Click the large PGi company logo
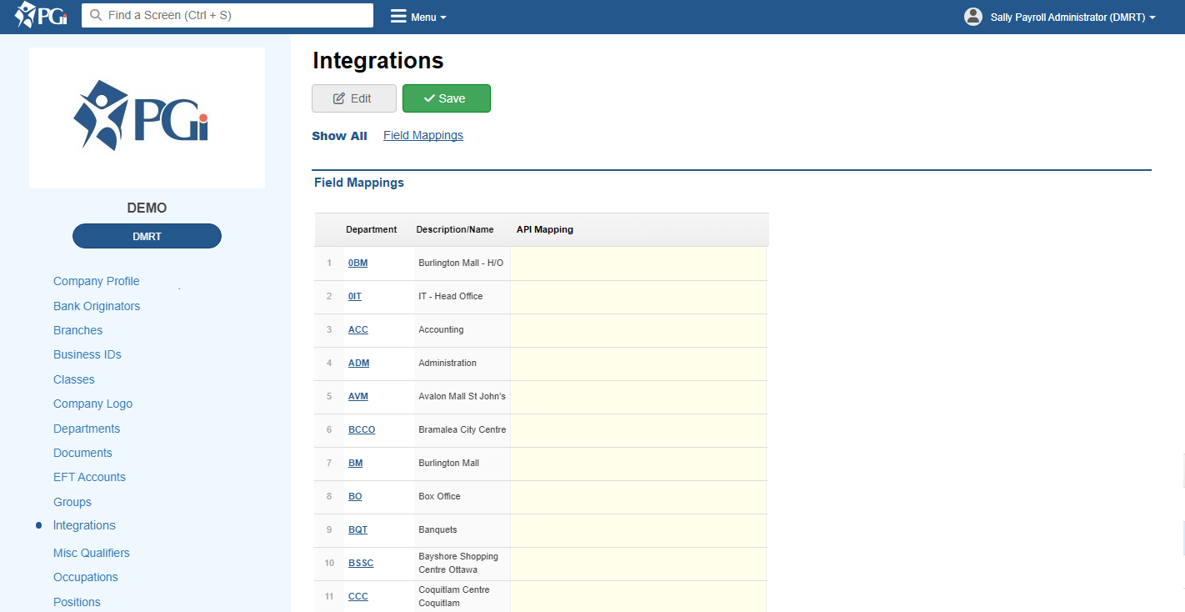Image resolution: width=1185 pixels, height=612 pixels. (x=147, y=118)
